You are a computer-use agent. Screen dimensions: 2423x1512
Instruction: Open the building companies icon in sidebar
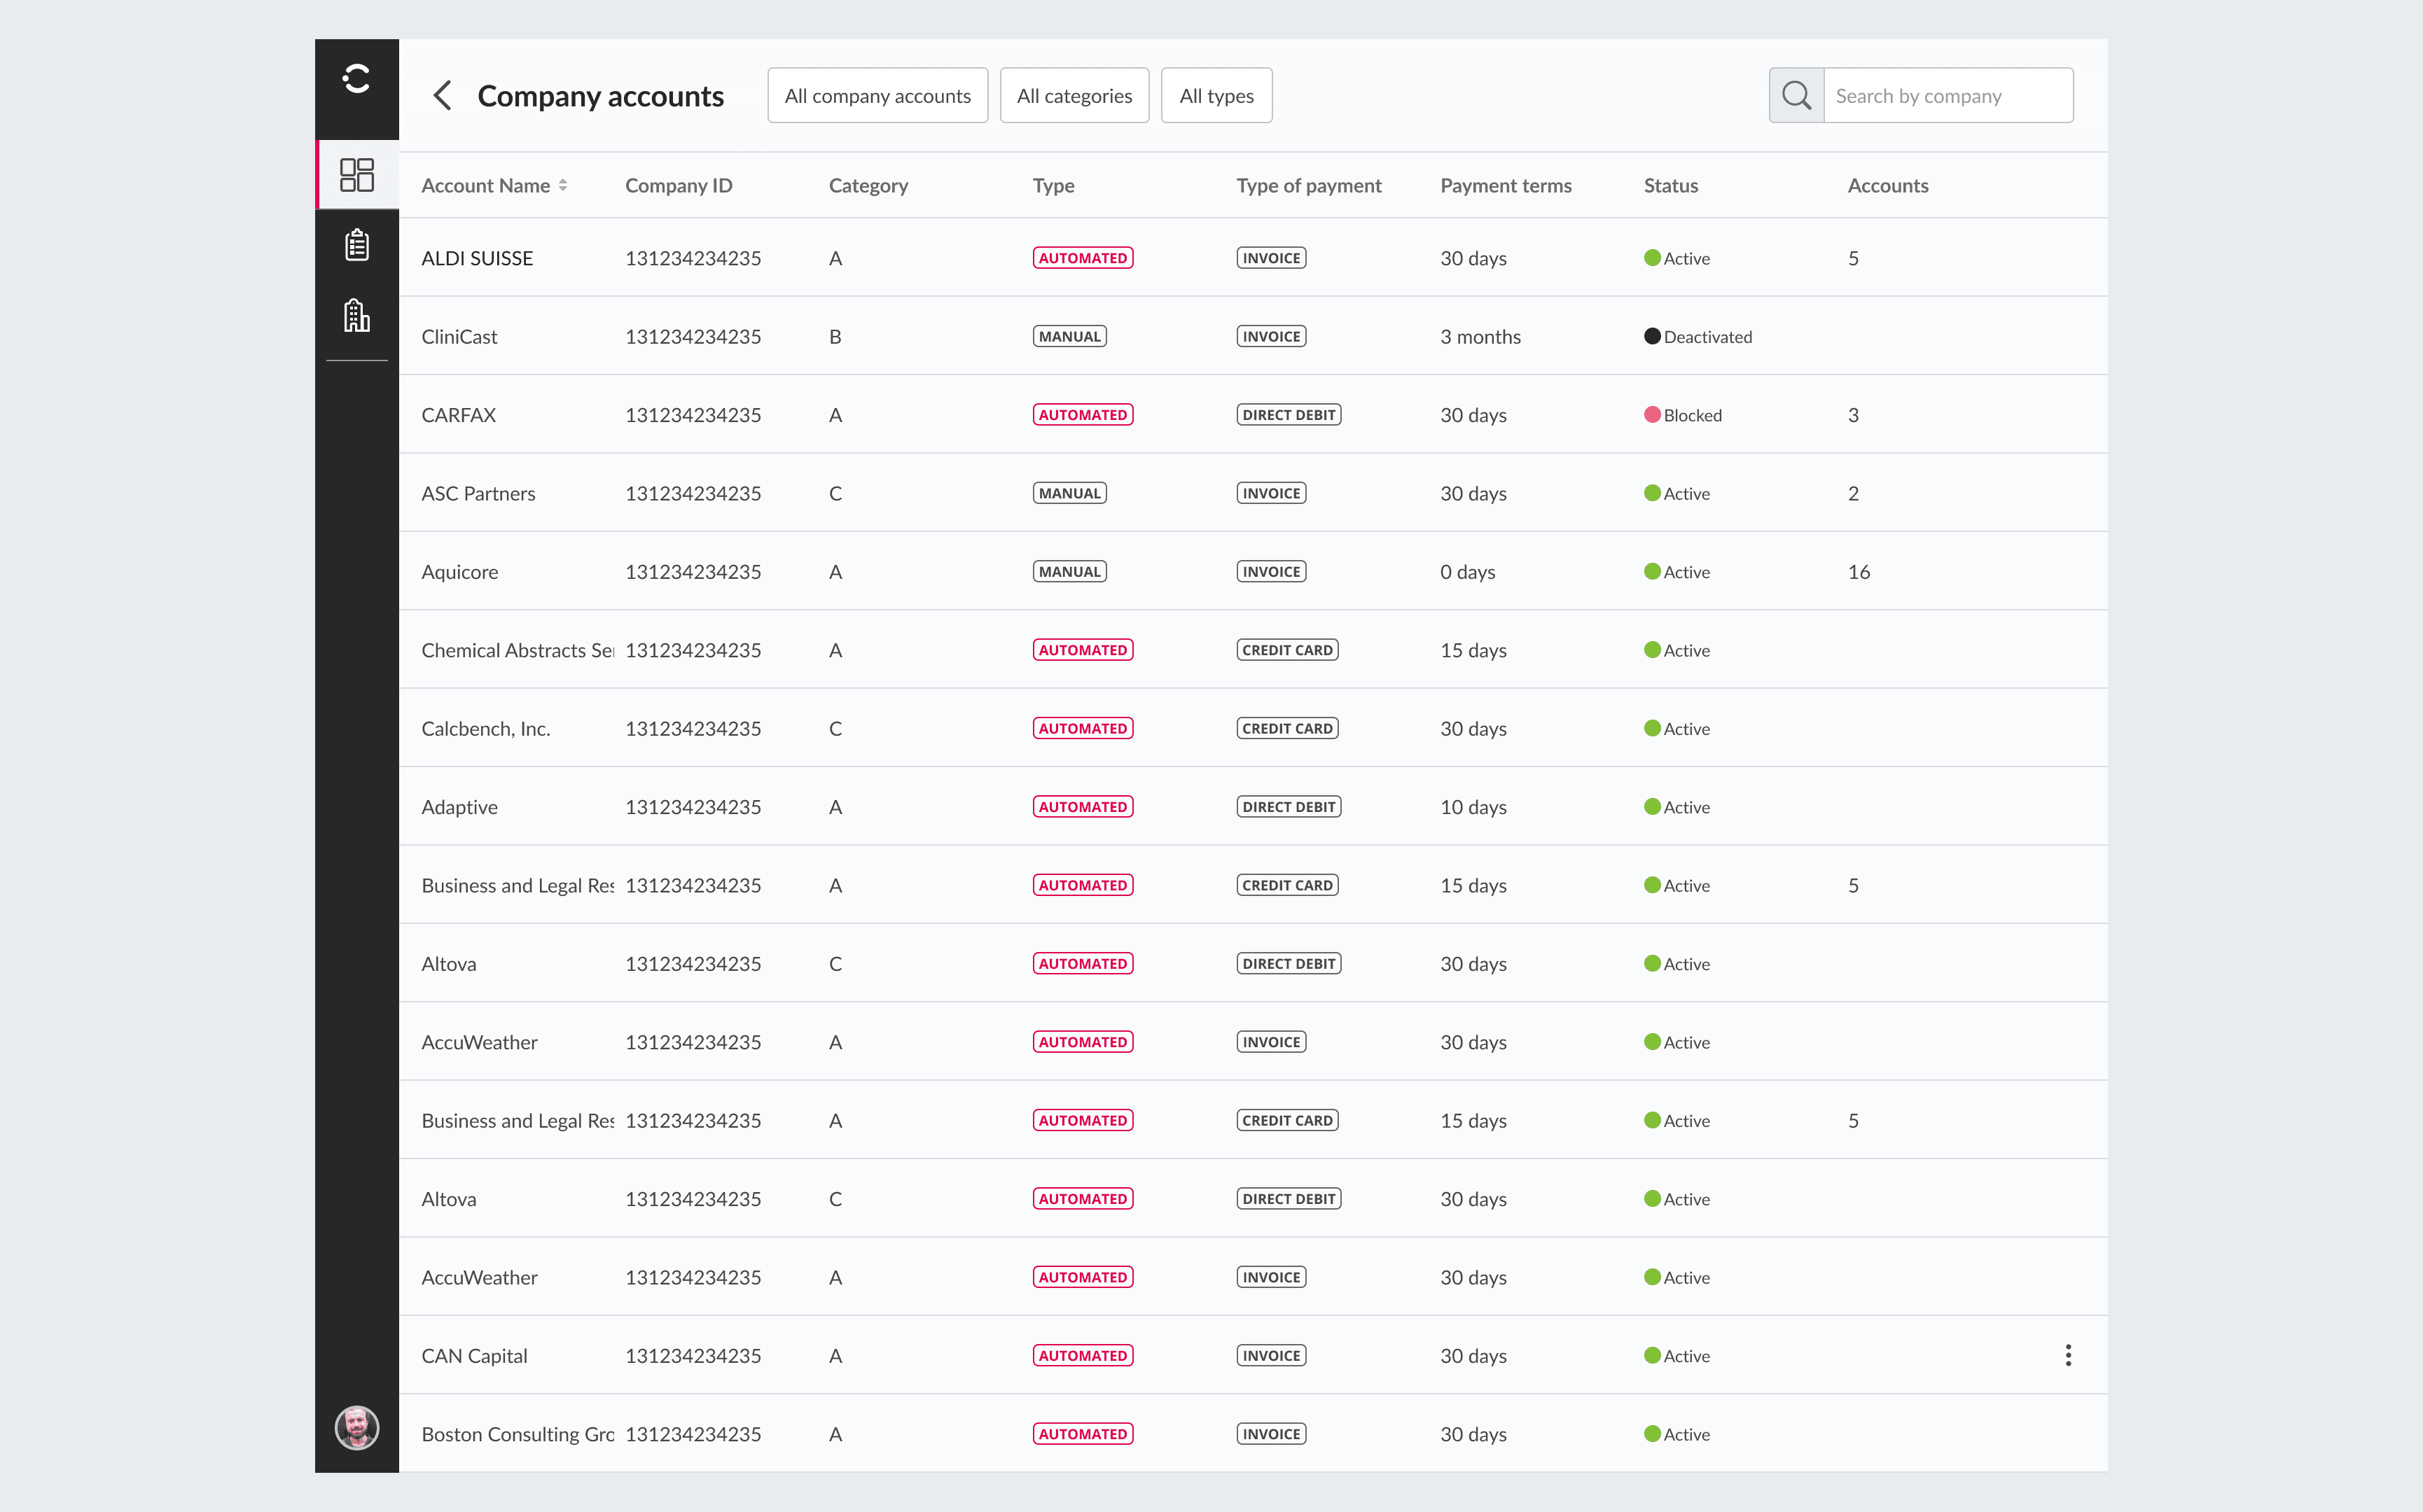point(357,315)
